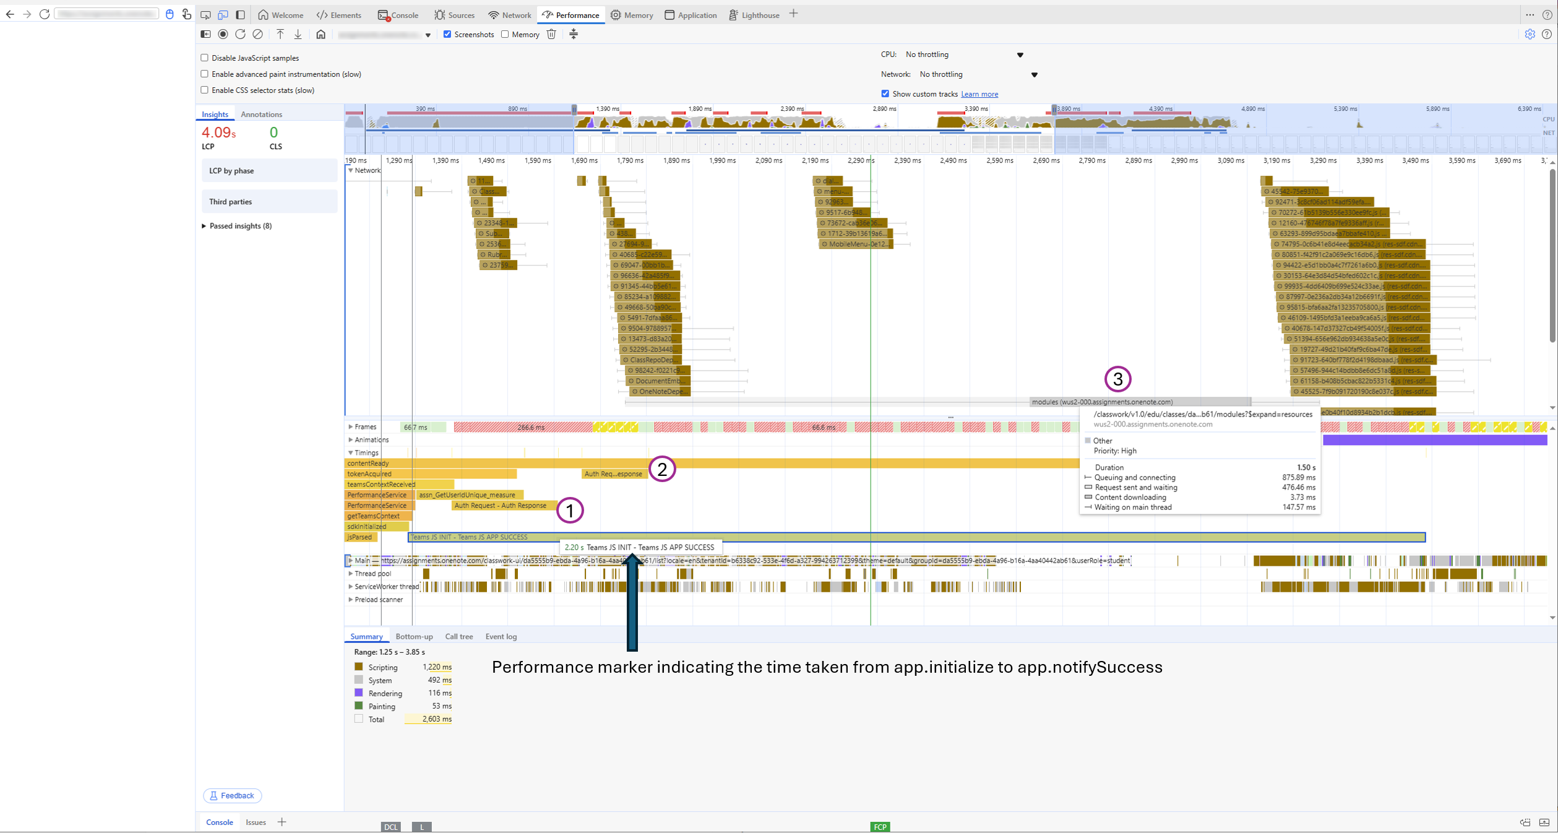Click the clear recording icon
The width and height of the screenshot is (1558, 833).
point(257,34)
